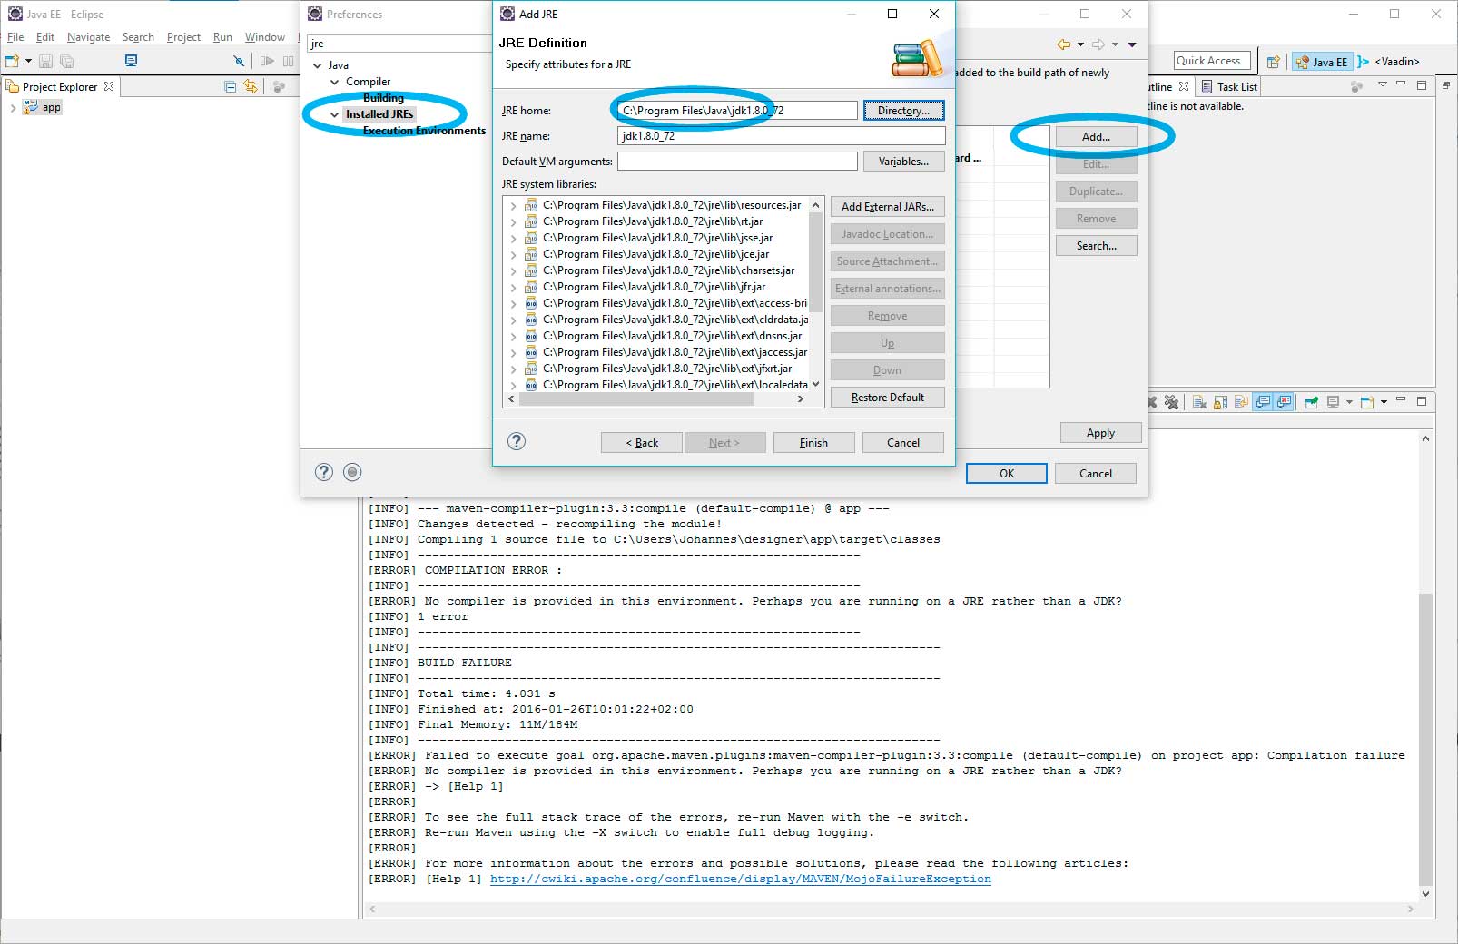The image size is (1458, 944).
Task: Open the Project menu
Action: pyautogui.click(x=183, y=37)
